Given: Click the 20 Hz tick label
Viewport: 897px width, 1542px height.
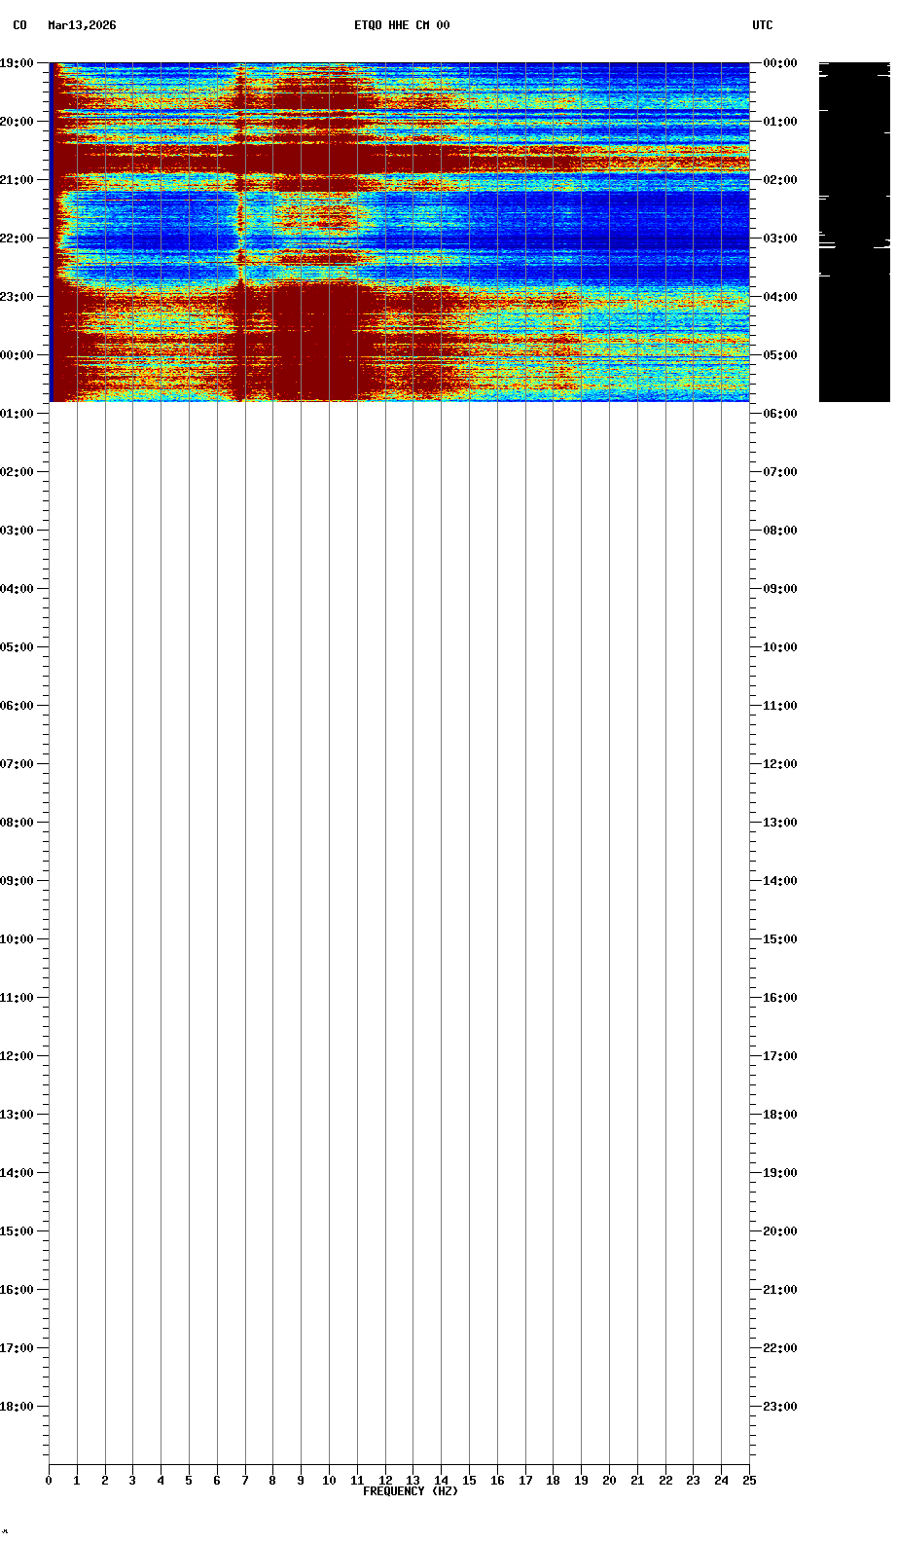Looking at the screenshot, I should pos(609,1481).
